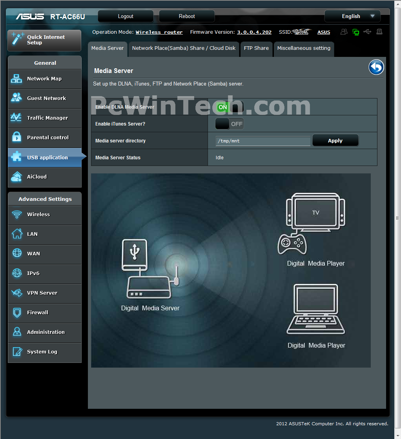This screenshot has width=401, height=439.
Task: Click the Parental control padlock icon
Action: (16, 137)
